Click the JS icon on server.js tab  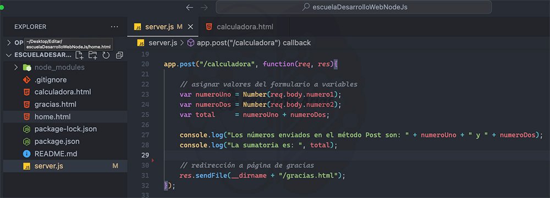coord(138,27)
